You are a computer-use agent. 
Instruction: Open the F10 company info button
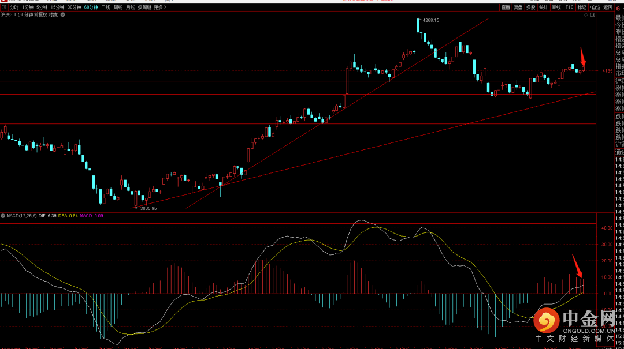point(570,7)
